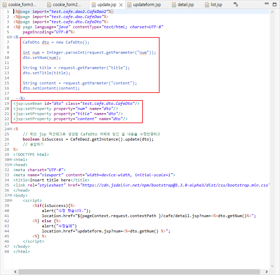
Task: Click the bootstrap stylesheet link line
Action: tap(141, 185)
